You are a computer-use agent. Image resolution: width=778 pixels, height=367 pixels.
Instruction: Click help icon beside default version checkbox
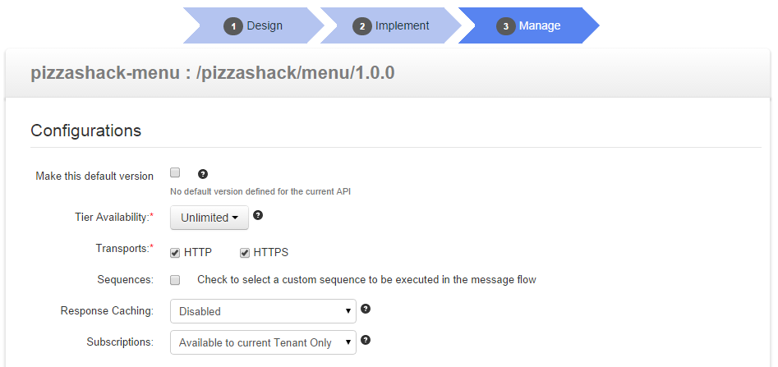[203, 174]
